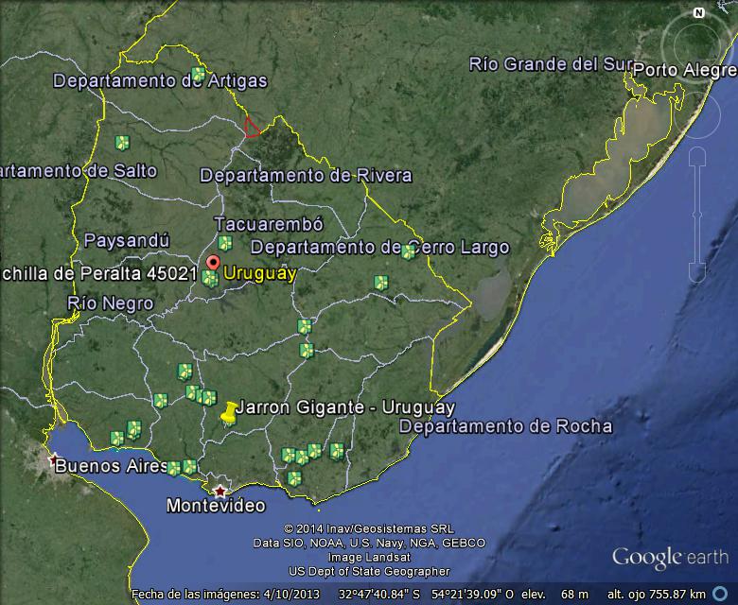Click the look-around joystick ring

(697, 40)
